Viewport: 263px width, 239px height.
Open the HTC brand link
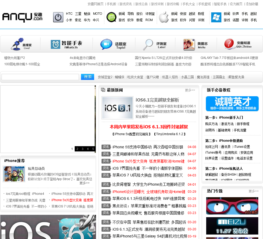(x=69, y=14)
